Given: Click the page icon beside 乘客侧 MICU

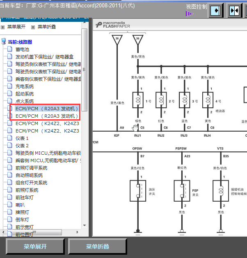Looking at the screenshot, I should click(x=10, y=160).
